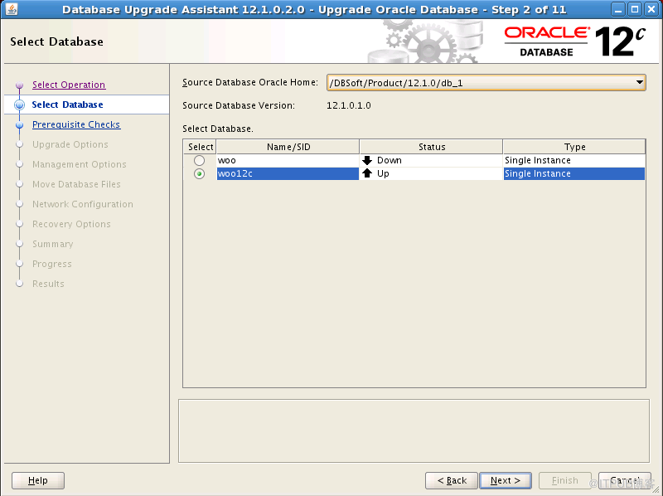Click the Prerequisite Checks step bullet icon

pyautogui.click(x=19, y=125)
